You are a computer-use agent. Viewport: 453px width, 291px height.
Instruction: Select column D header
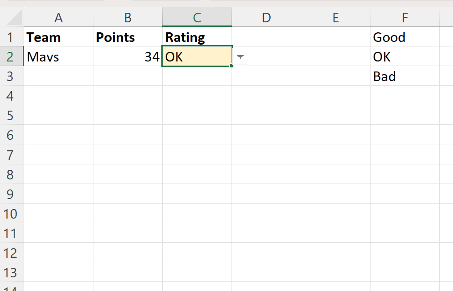(266, 18)
